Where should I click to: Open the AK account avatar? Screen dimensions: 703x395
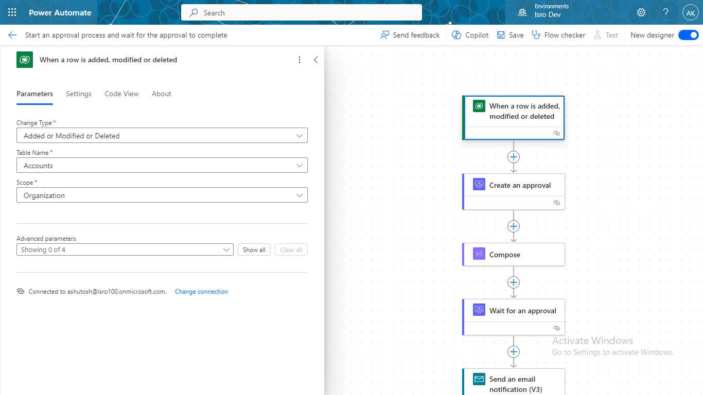[690, 13]
